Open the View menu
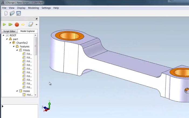189x118 pixels. pyautogui.click(x=12, y=8)
